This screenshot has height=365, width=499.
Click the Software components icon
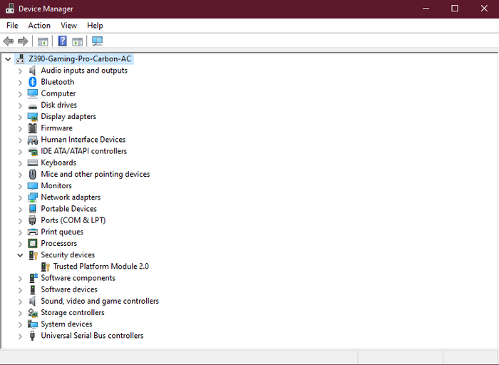click(33, 278)
